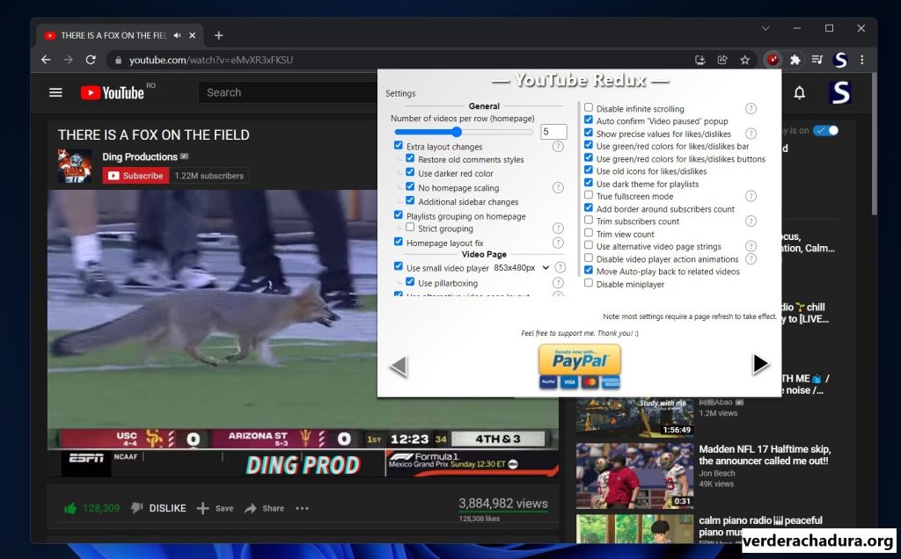Click the videos per row number field
Screen dimensions: 901x559
coord(554,132)
